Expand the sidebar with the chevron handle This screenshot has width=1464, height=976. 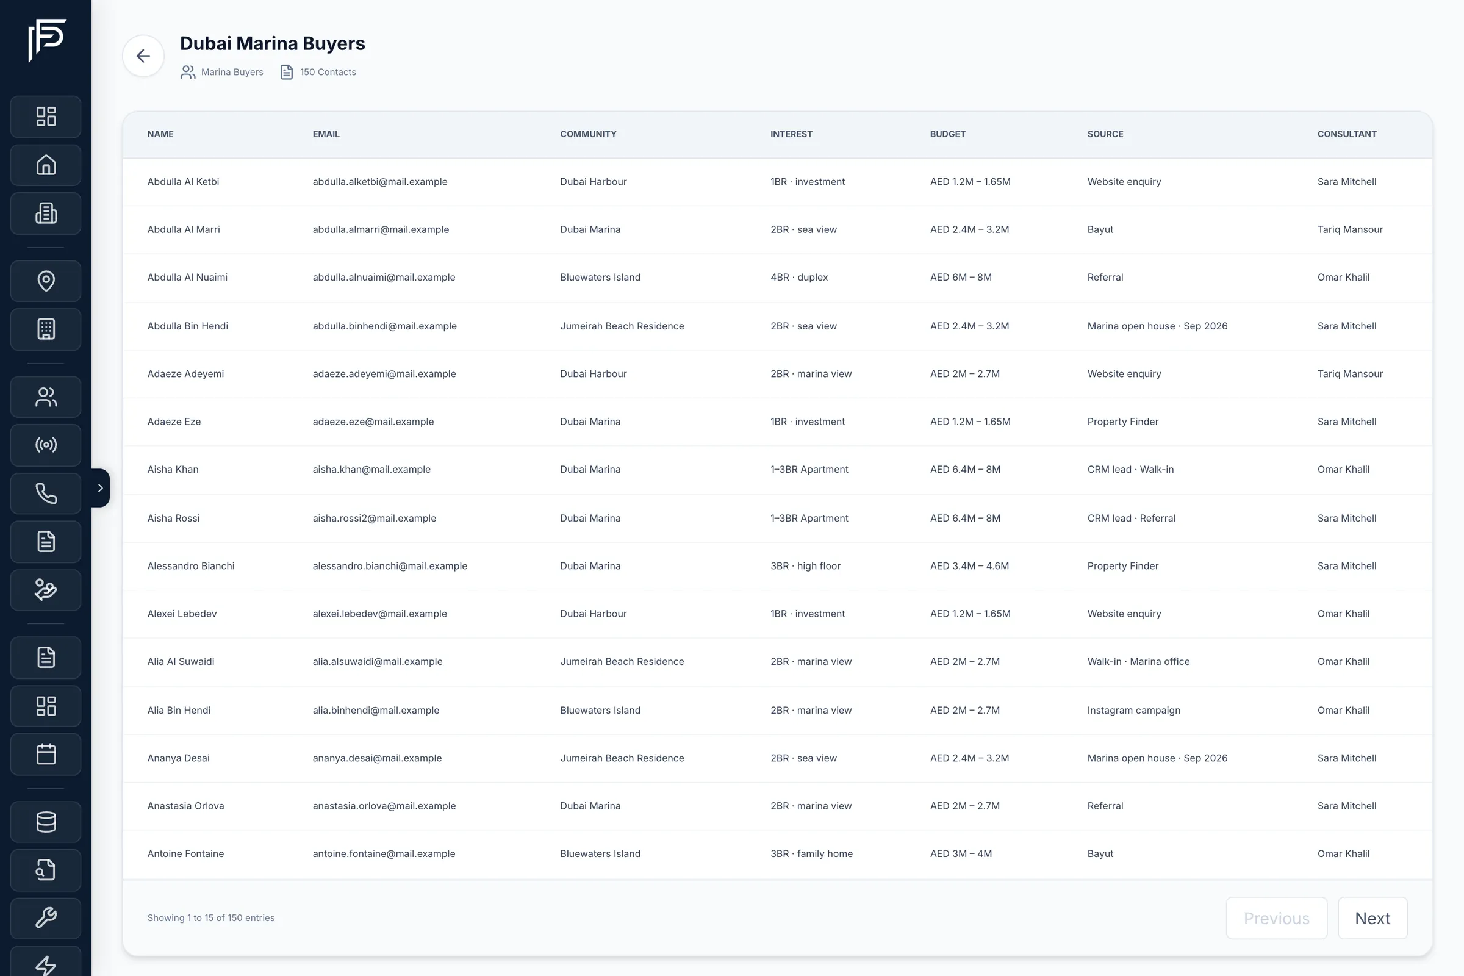click(x=100, y=488)
